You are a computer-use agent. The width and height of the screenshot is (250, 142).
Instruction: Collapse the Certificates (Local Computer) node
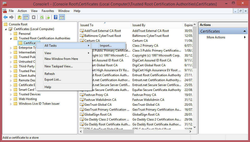pos(6,29)
